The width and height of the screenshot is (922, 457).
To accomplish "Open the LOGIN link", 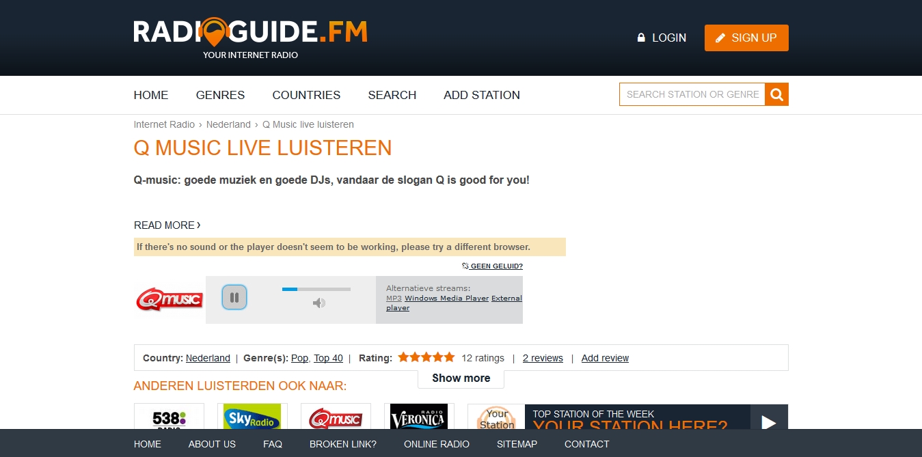I will [x=662, y=38].
